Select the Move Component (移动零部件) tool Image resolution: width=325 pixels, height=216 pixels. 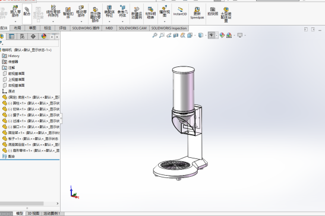click(81, 11)
